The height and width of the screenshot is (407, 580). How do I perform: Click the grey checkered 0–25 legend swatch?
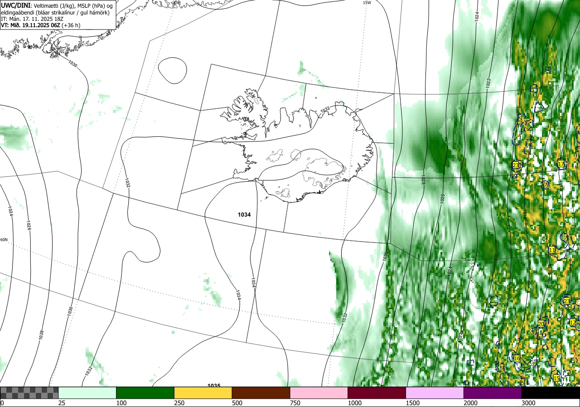coord(29,392)
